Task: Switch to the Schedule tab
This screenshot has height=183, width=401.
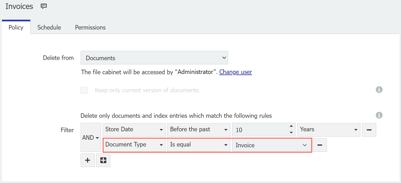Action: tap(49, 27)
